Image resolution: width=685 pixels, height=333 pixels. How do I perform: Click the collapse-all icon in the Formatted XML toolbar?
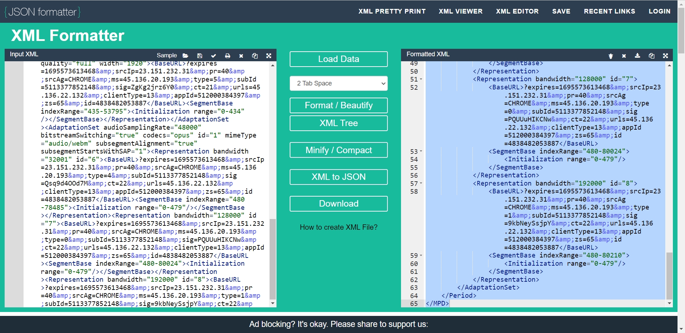[x=610, y=56]
